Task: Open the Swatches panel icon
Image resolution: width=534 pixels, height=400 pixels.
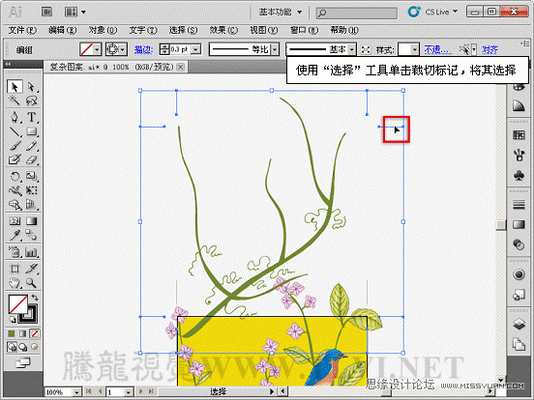Action: (x=519, y=134)
